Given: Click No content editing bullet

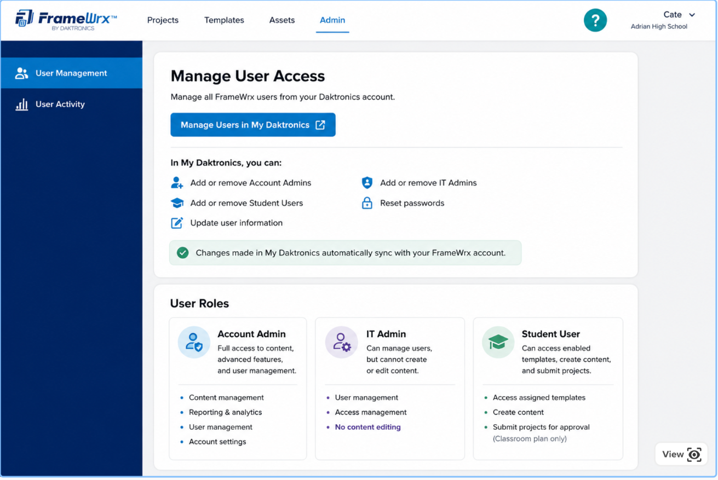Looking at the screenshot, I should pyautogui.click(x=368, y=427).
